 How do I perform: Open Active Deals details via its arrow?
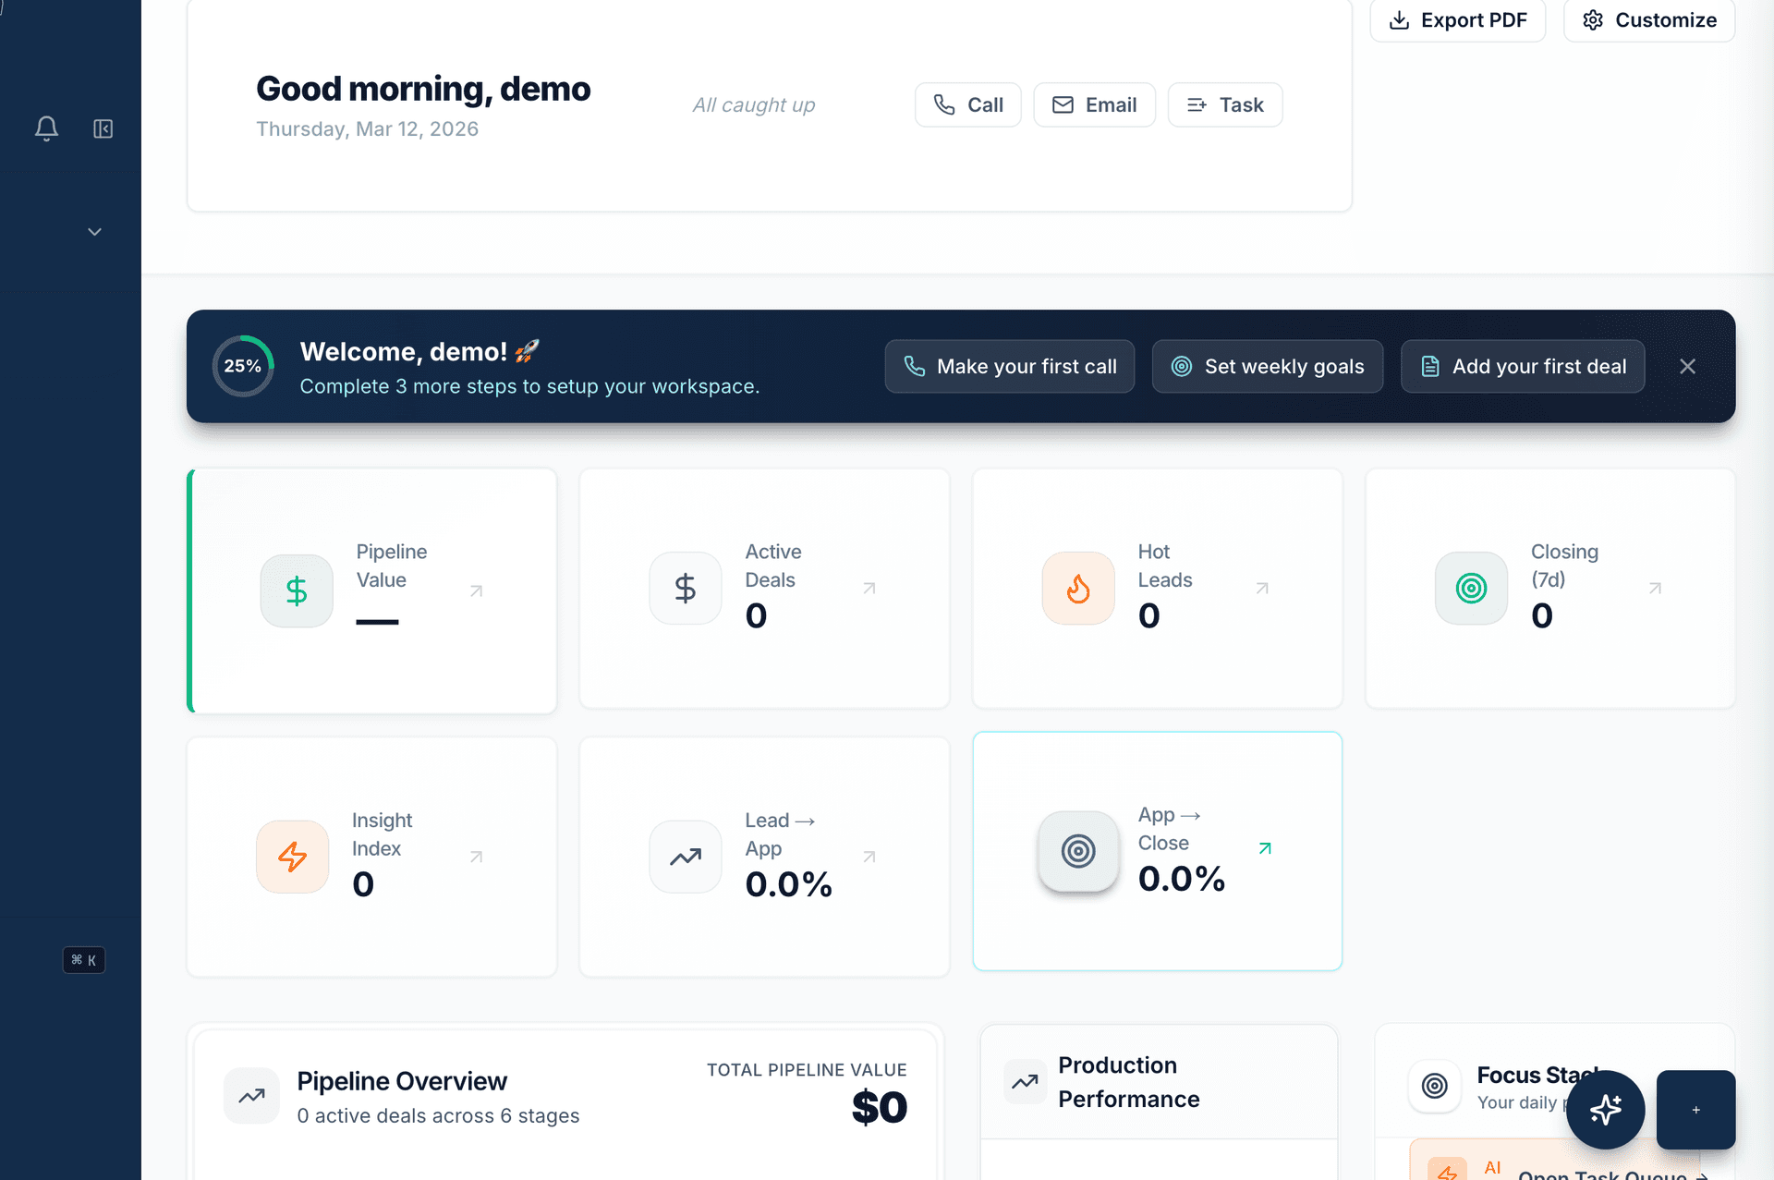(x=869, y=588)
